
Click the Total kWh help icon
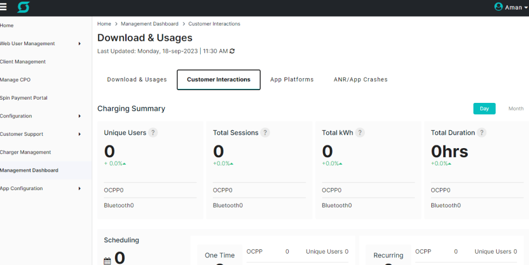coord(360,132)
